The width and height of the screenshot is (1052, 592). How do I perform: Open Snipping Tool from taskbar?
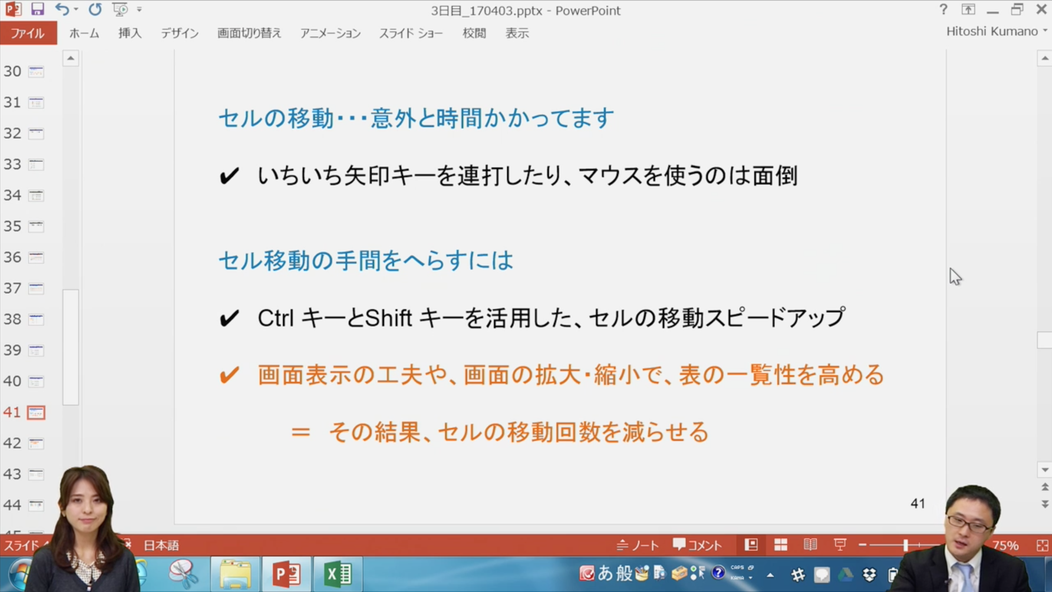(183, 574)
